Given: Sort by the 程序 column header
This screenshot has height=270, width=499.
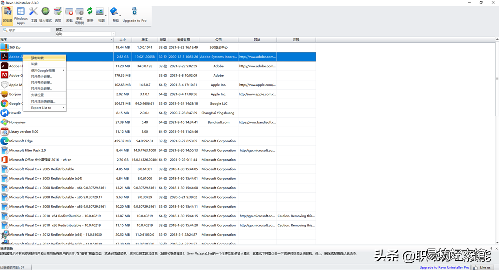Looking at the screenshot, I should (x=57, y=40).
